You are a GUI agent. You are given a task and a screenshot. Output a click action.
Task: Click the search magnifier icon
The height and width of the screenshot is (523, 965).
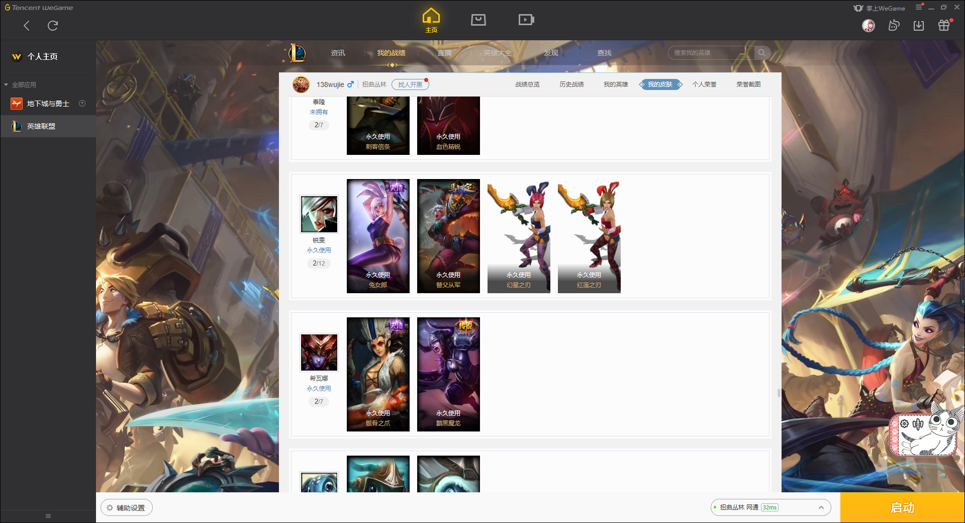762,53
